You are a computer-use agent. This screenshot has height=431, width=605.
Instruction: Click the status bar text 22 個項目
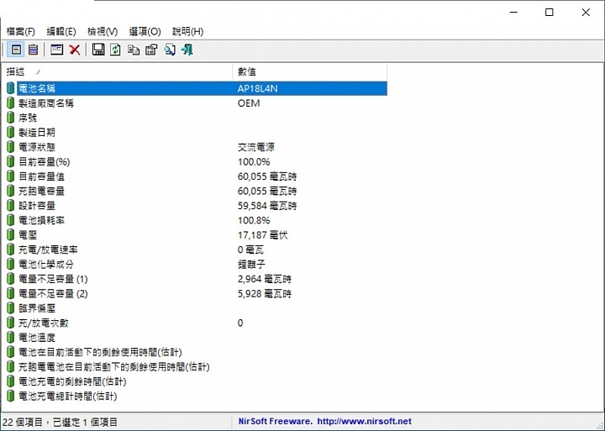click(x=23, y=422)
